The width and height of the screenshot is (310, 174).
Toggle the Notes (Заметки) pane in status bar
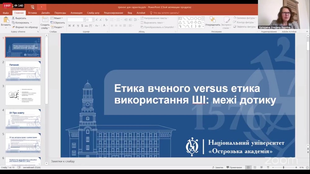point(217,167)
